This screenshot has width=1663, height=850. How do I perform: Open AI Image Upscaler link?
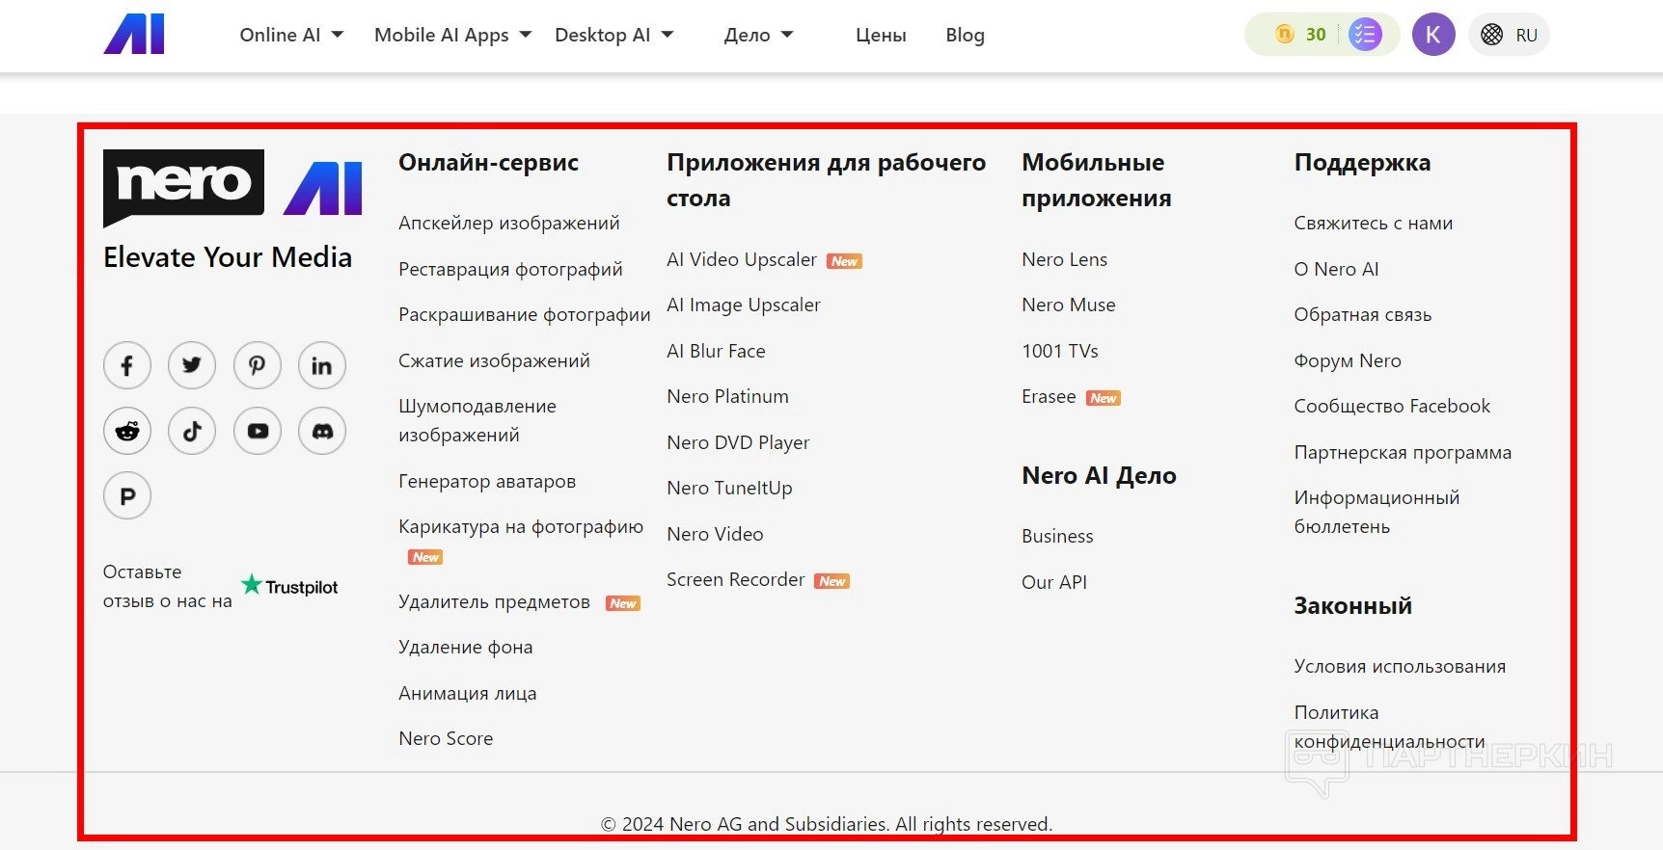click(x=744, y=305)
